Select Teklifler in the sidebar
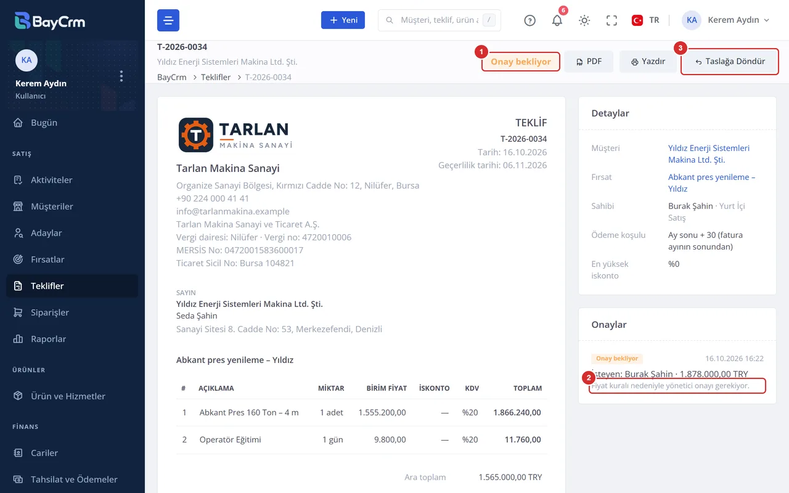This screenshot has width=789, height=493. tap(72, 286)
